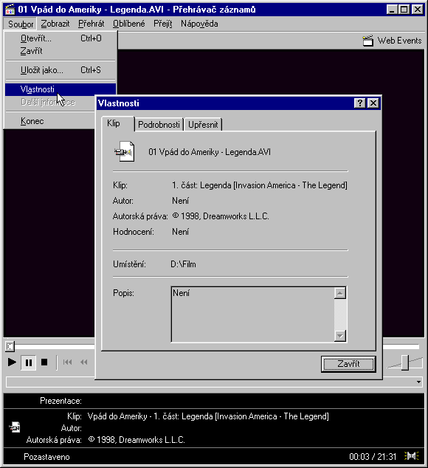The width and height of the screenshot is (428, 468).
Task: Click the help question mark in Vlastnosti
Action: pyautogui.click(x=360, y=103)
